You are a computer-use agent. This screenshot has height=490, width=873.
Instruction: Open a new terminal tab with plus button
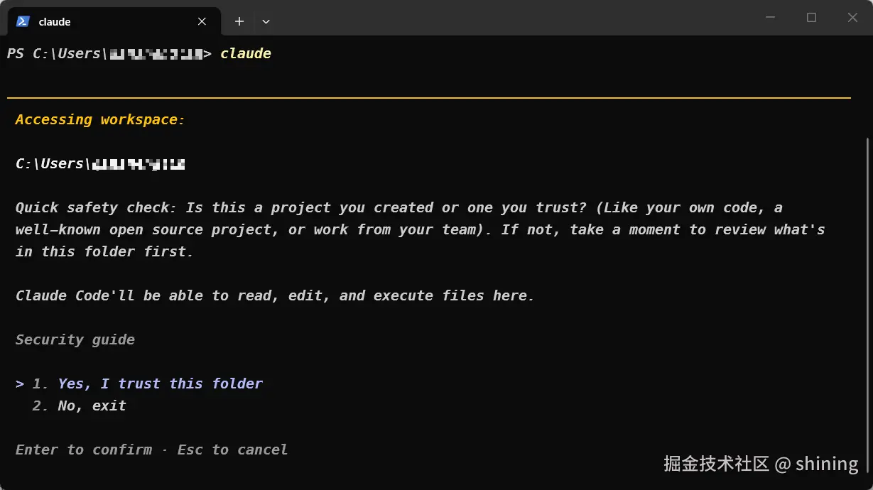point(239,21)
